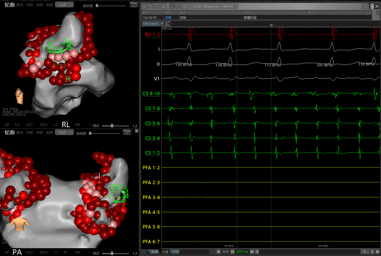Enable 激动 activation map in upper panel

(19, 5)
